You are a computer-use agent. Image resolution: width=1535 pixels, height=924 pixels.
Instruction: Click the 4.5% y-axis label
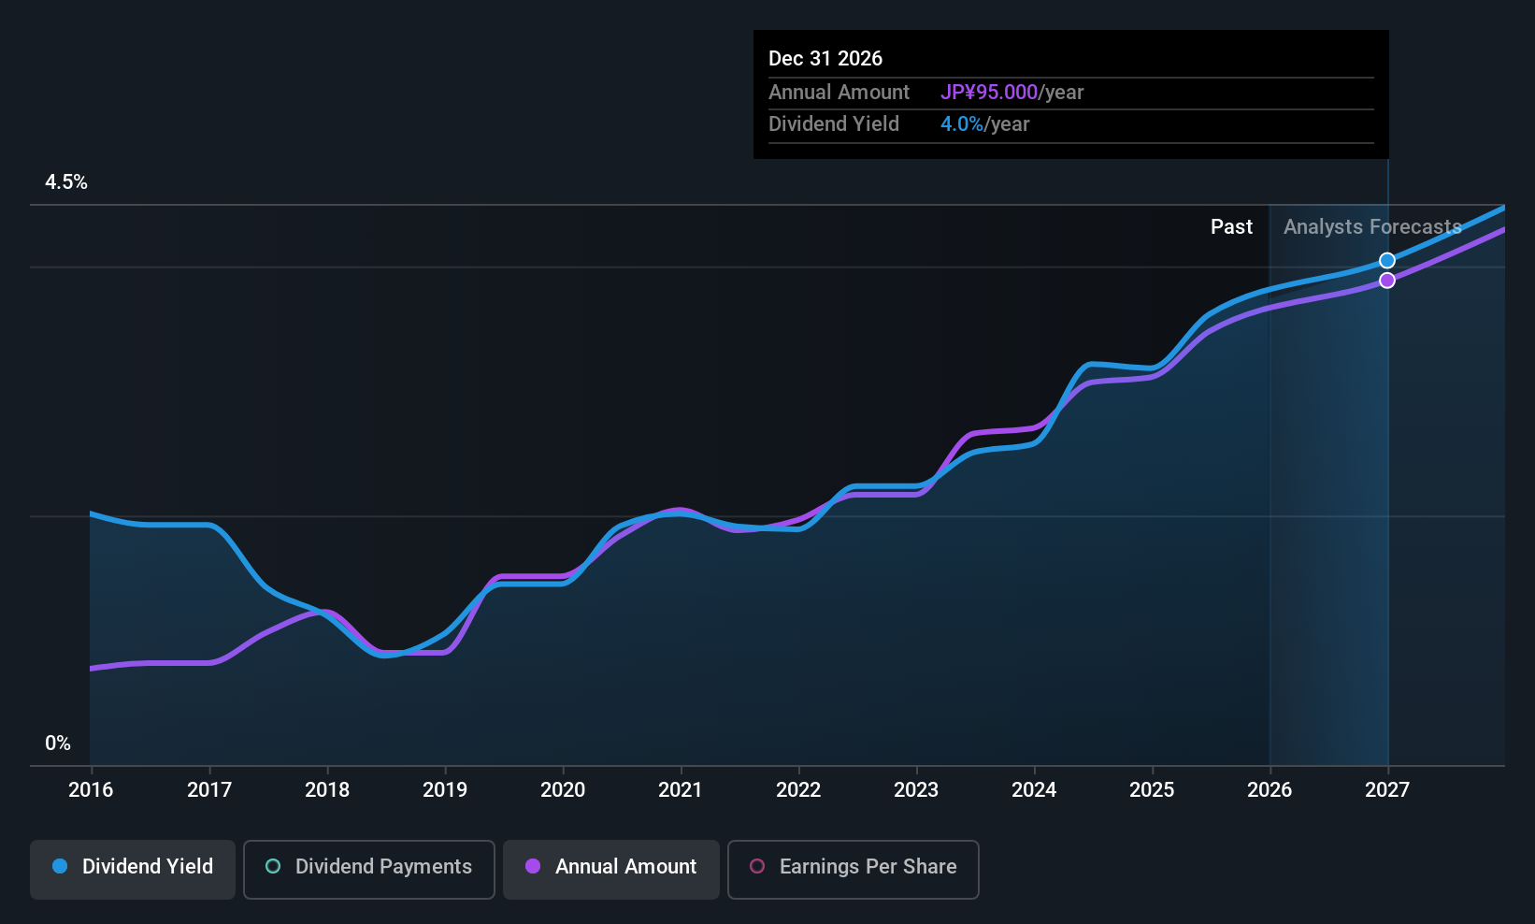66,182
